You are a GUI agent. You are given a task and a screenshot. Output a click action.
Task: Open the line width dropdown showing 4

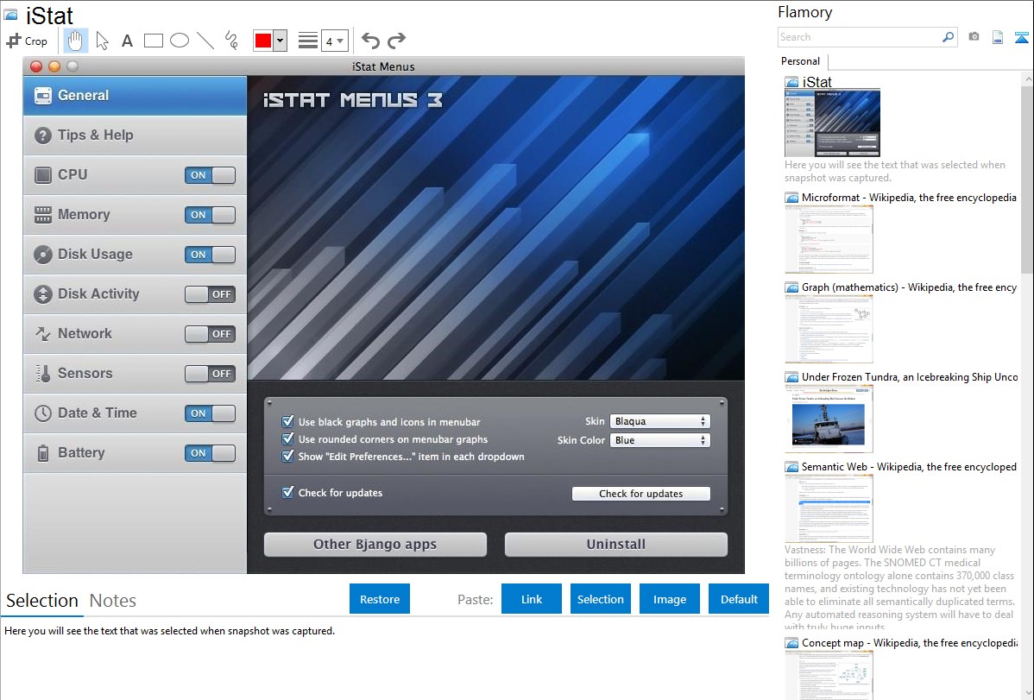[334, 41]
